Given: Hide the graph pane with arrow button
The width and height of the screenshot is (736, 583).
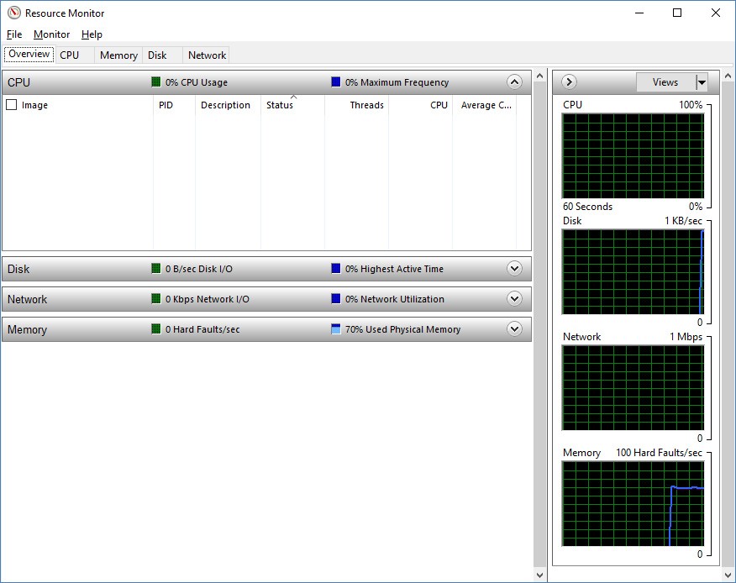Looking at the screenshot, I should pos(569,82).
